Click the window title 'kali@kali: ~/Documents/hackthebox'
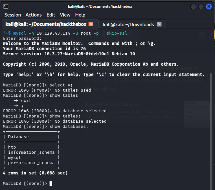The width and height of the screenshot is (215, 190). [100, 6]
